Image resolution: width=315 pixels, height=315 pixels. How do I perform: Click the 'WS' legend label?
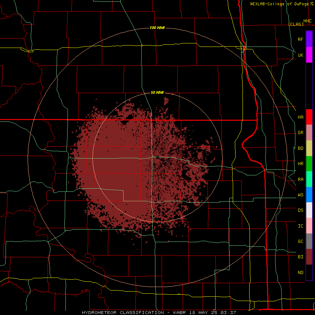pos(301,195)
